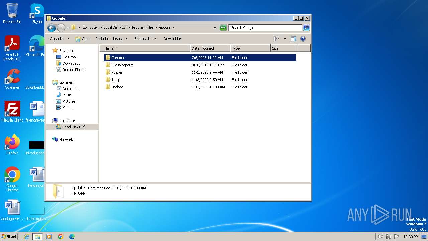Sort by the Type column header
The image size is (428, 241).
250,48
